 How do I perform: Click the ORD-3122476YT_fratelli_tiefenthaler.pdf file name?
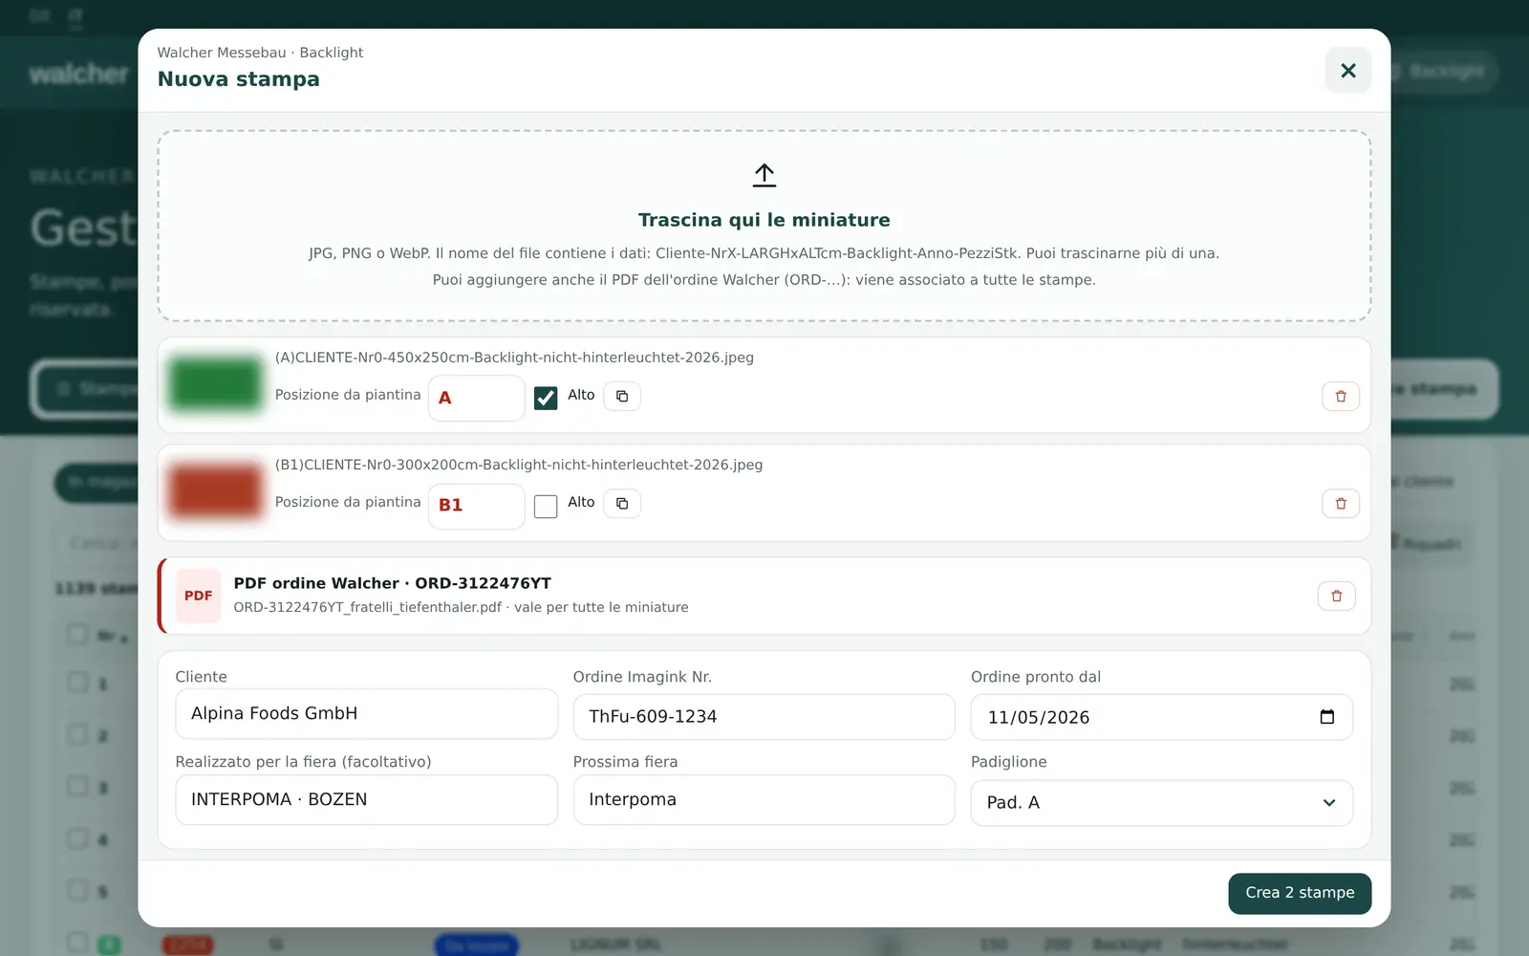[368, 607]
